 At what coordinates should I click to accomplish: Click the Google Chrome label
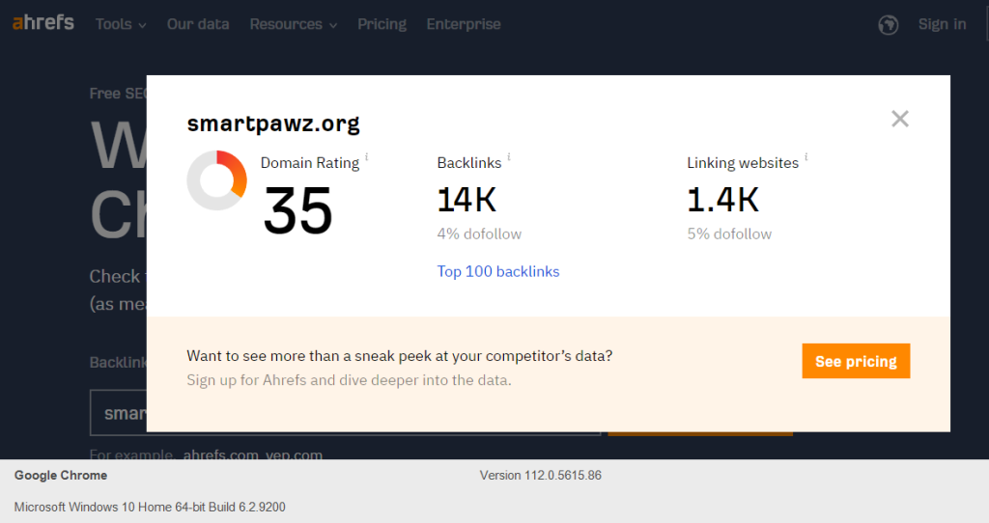61,475
